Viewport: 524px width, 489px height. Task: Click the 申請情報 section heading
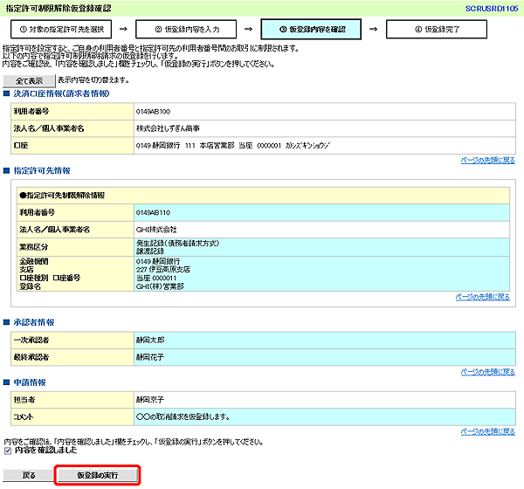30,382
